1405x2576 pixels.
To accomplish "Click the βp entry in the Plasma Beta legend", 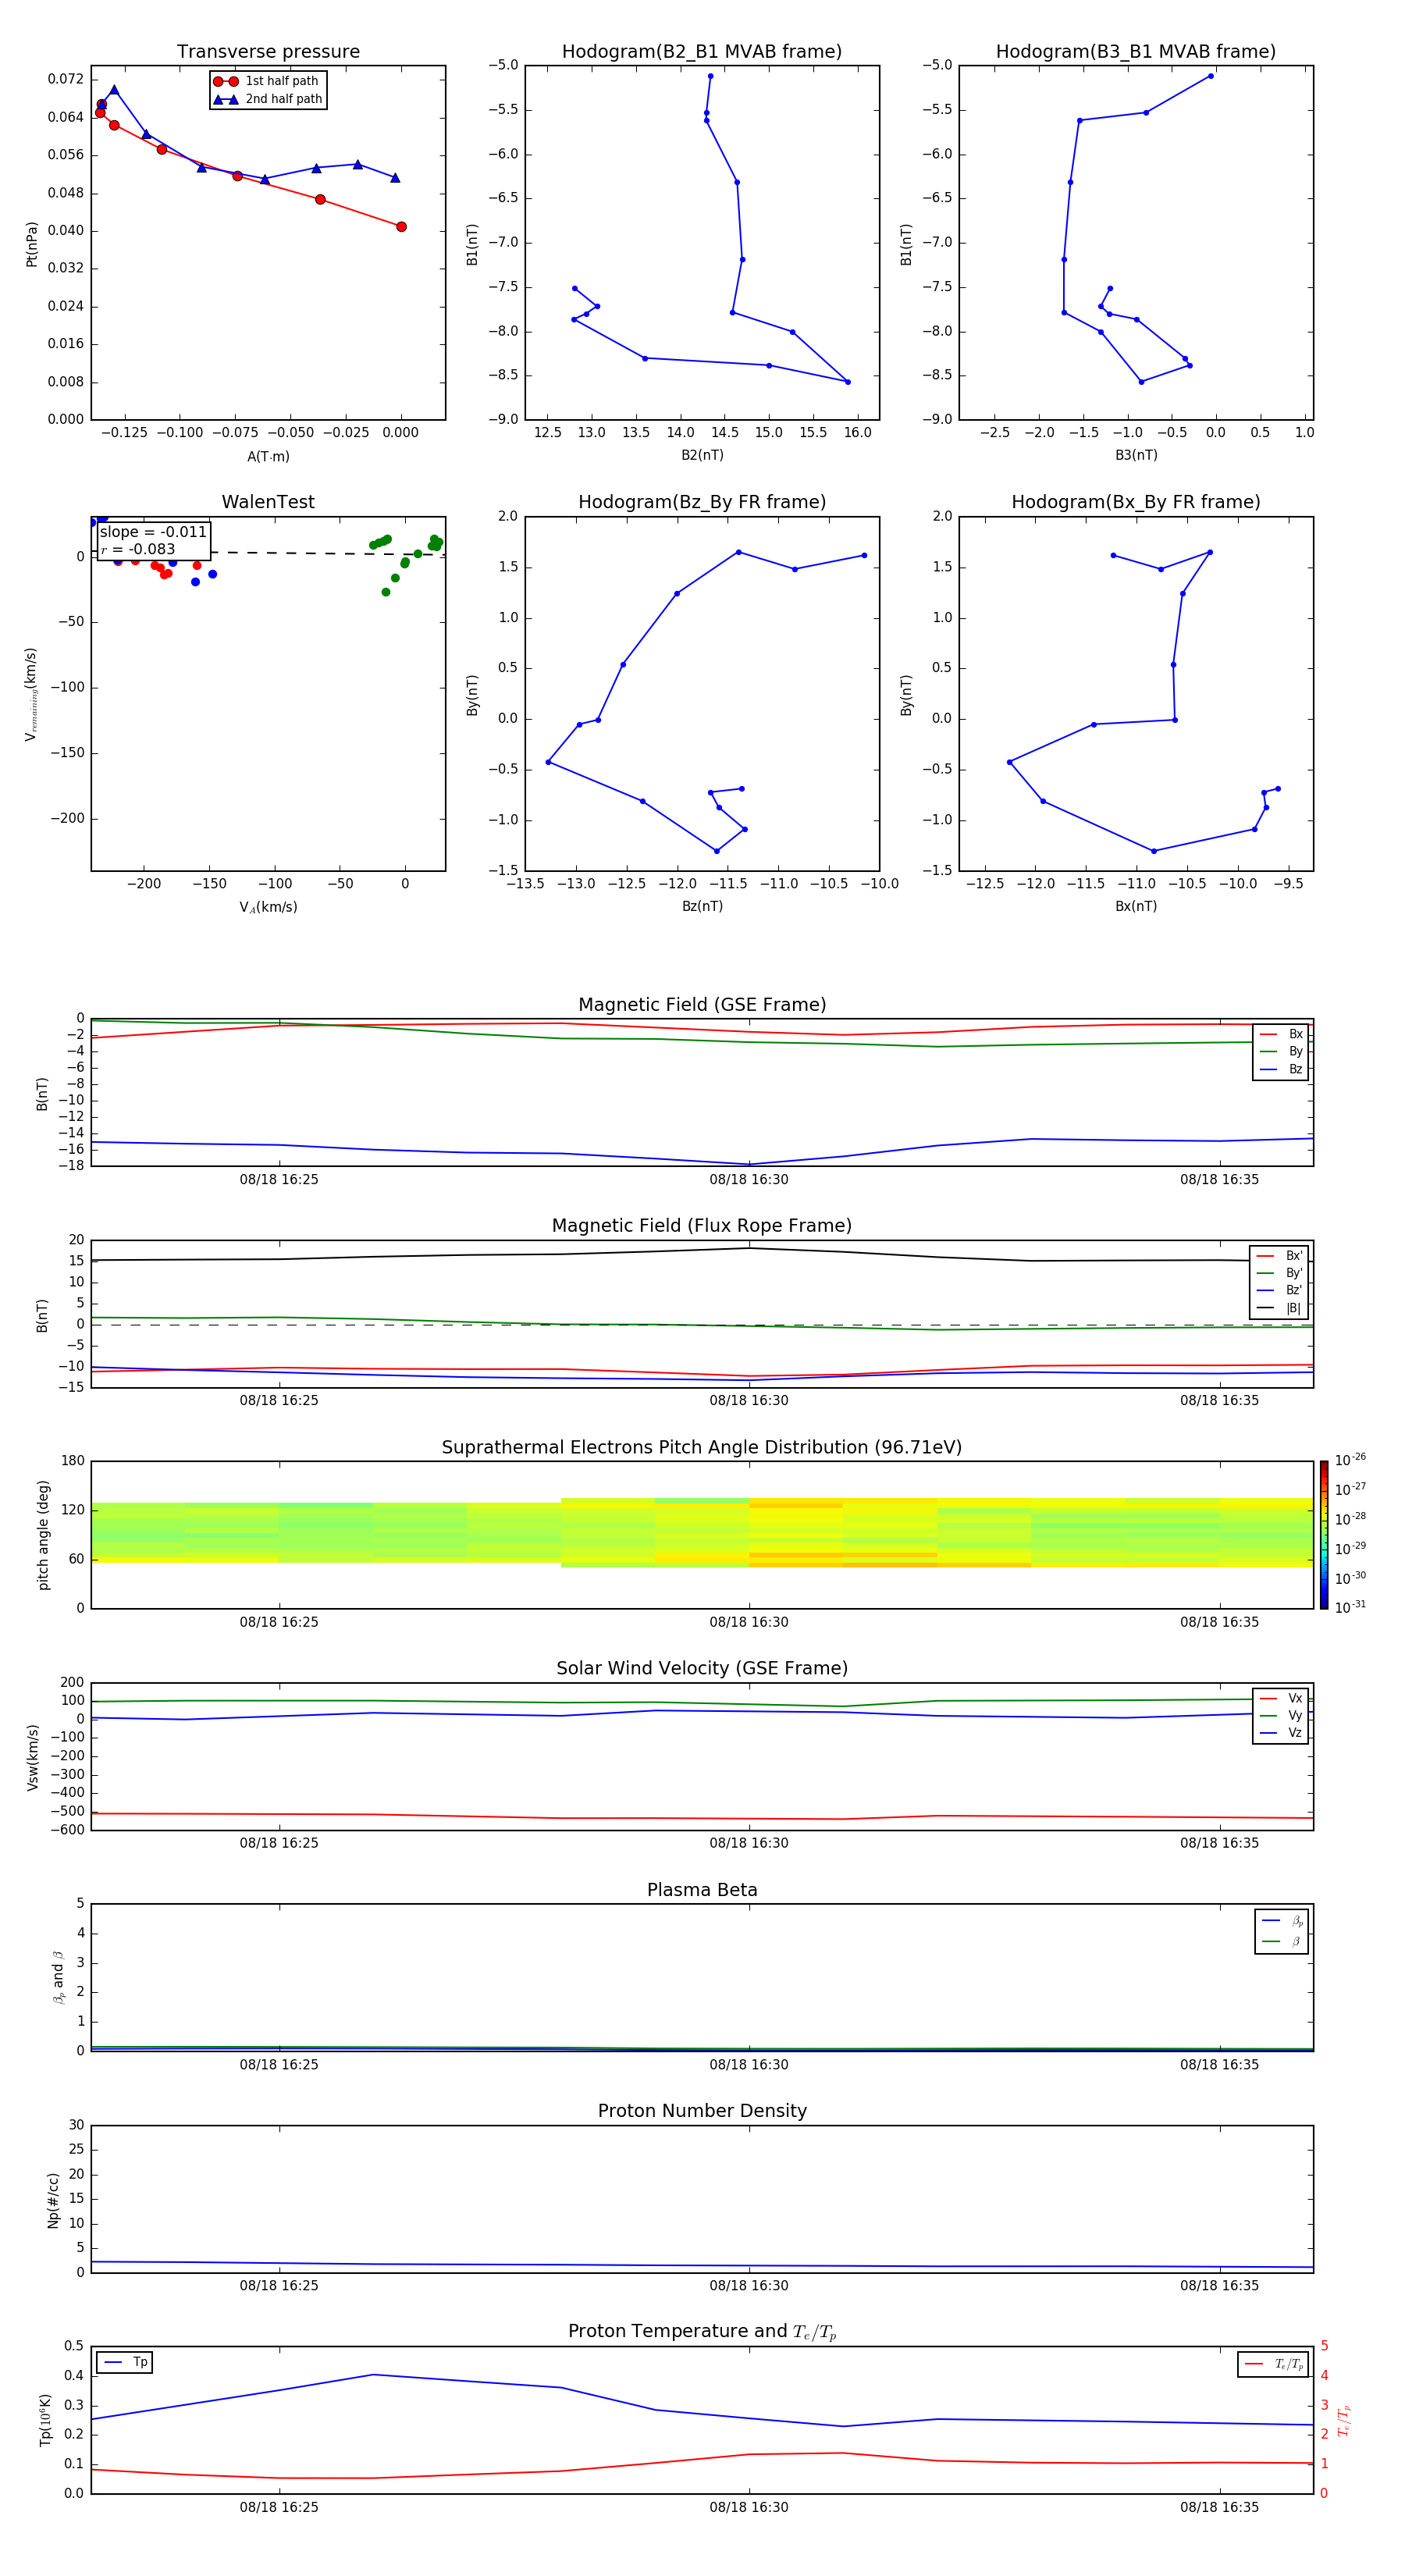I will 1282,1920.
